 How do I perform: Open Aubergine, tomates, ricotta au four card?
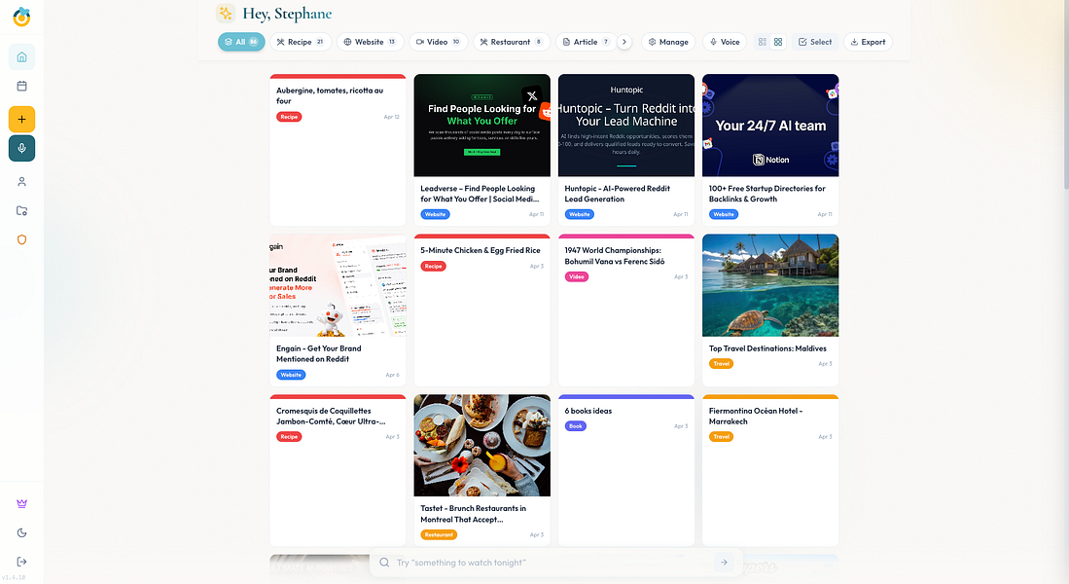338,150
